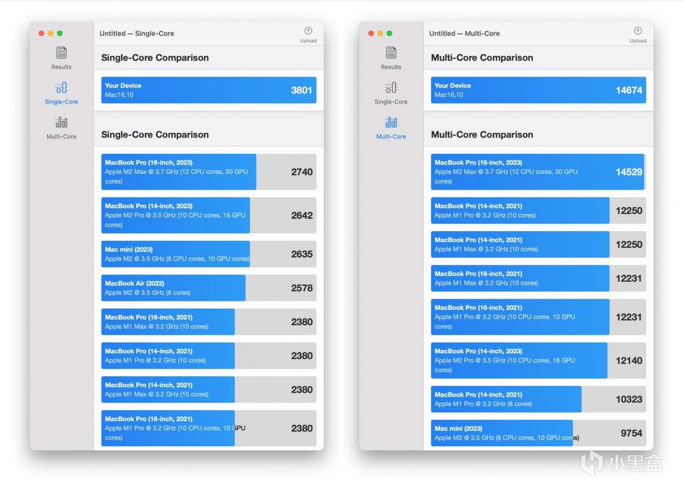The image size is (683, 488).
Task: Minimize the Untitled — Multi-Core window
Action: [x=380, y=33]
